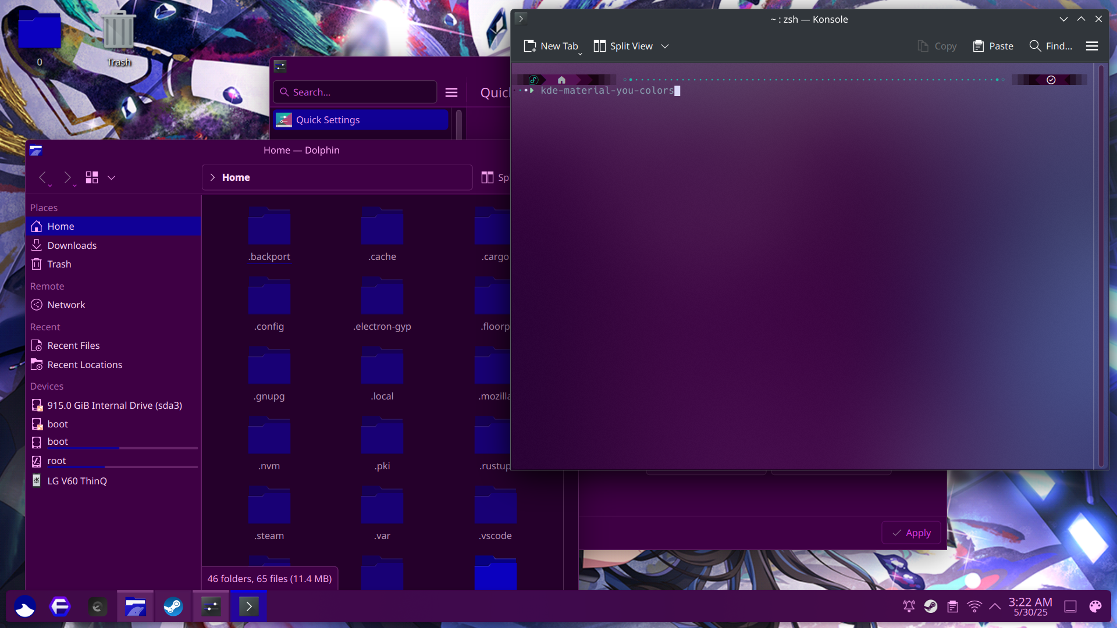Screen dimensions: 1117x628
Task: Click the Konsole terminal icon in title bar
Action: tap(521, 19)
